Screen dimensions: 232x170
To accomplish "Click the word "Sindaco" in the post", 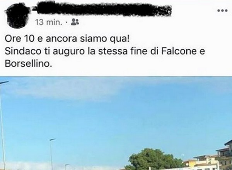I will pyautogui.click(x=23, y=51).
